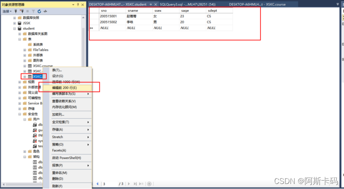Expand the 数据库快照 folder node
The width and height of the screenshot is (344, 189).
click(14, 18)
